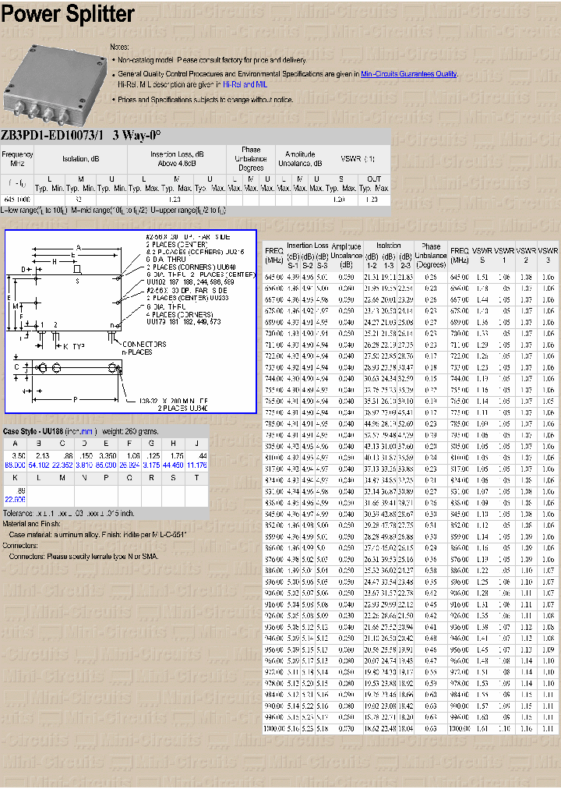561x789 pixels.
Task: Open the Hi-Rel and MIL link
Action: (245, 84)
